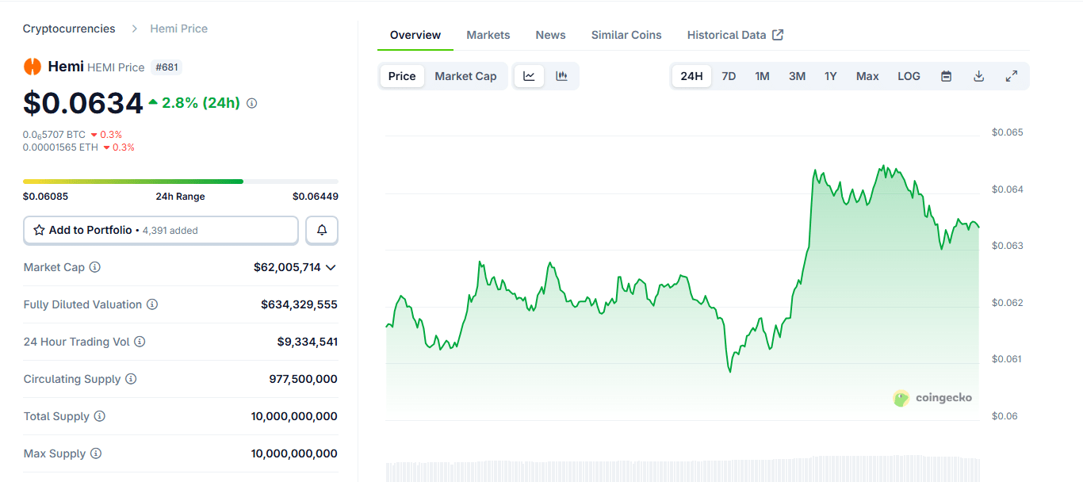Open the calendar date range picker
This screenshot has width=1083, height=482.
[x=946, y=76]
